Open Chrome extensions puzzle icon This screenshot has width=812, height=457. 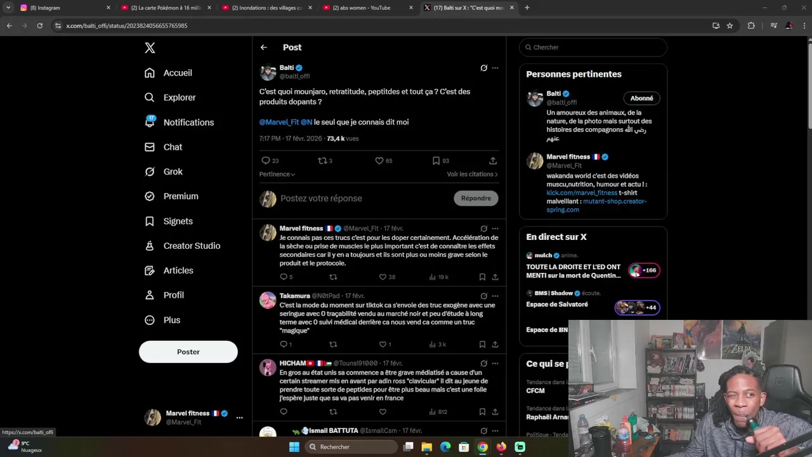coord(751,25)
